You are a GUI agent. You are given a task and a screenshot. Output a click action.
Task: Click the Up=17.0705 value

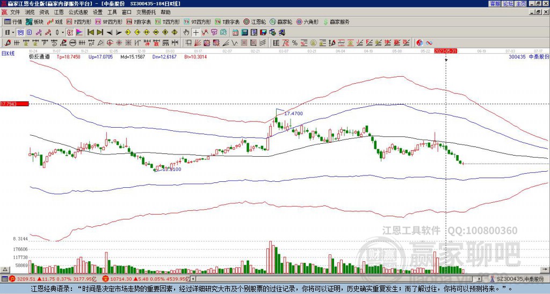click(100, 56)
